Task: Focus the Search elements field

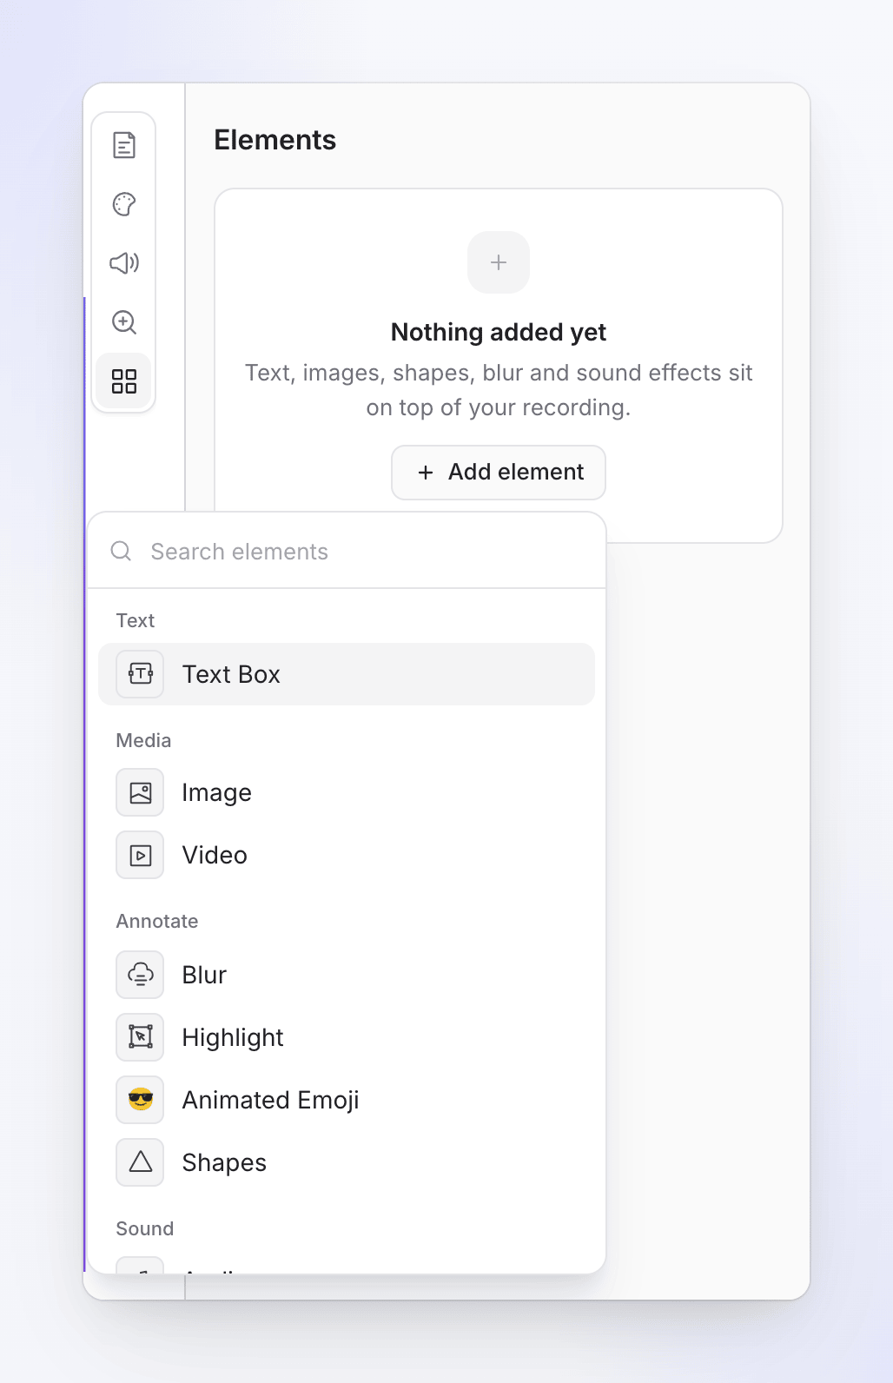Action: [347, 552]
